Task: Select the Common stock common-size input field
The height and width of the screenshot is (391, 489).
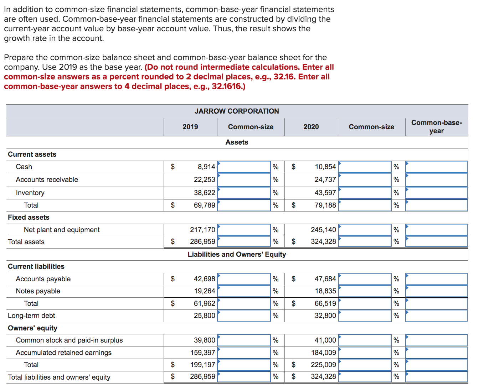Action: click(244, 340)
